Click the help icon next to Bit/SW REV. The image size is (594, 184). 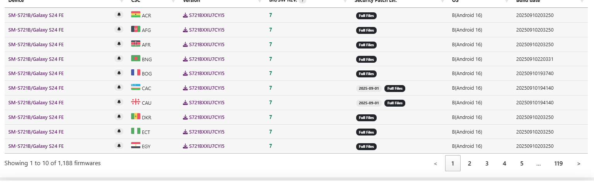pos(302,1)
